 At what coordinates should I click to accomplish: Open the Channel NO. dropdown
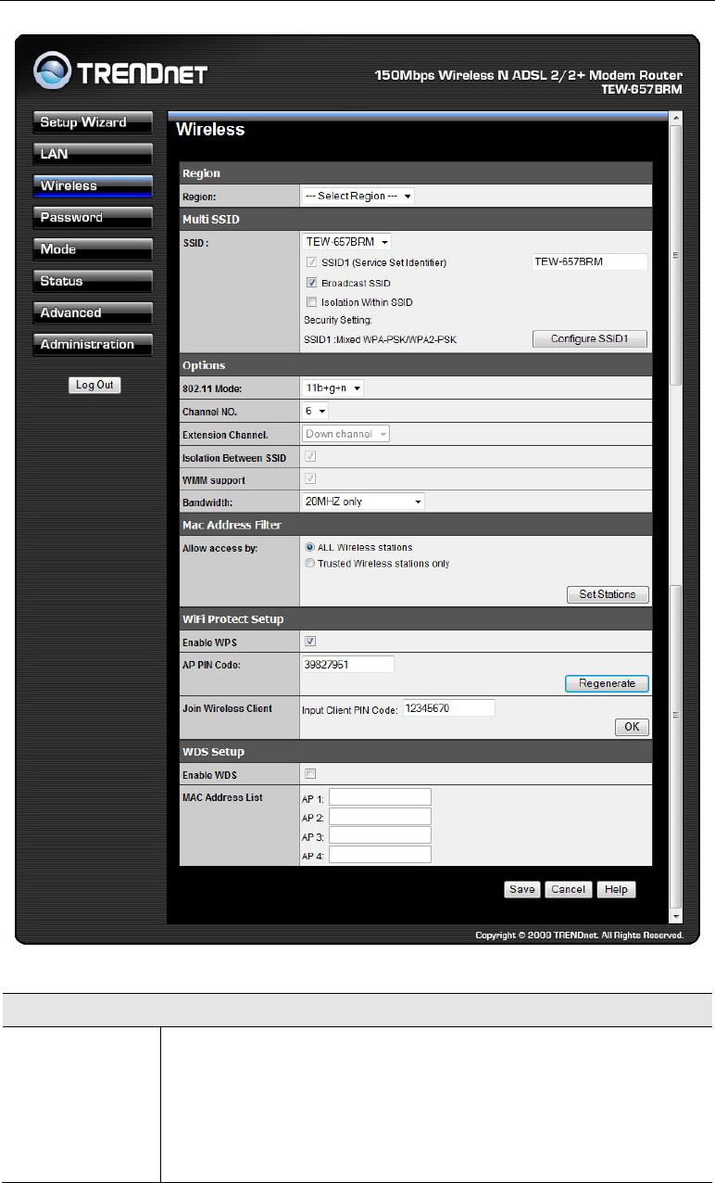pyautogui.click(x=316, y=411)
